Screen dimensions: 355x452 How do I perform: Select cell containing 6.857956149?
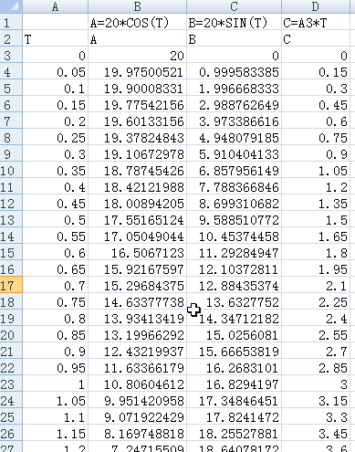[x=234, y=170]
